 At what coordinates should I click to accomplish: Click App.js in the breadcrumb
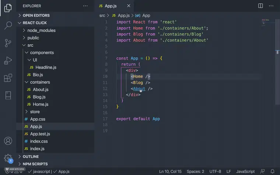(x=123, y=15)
